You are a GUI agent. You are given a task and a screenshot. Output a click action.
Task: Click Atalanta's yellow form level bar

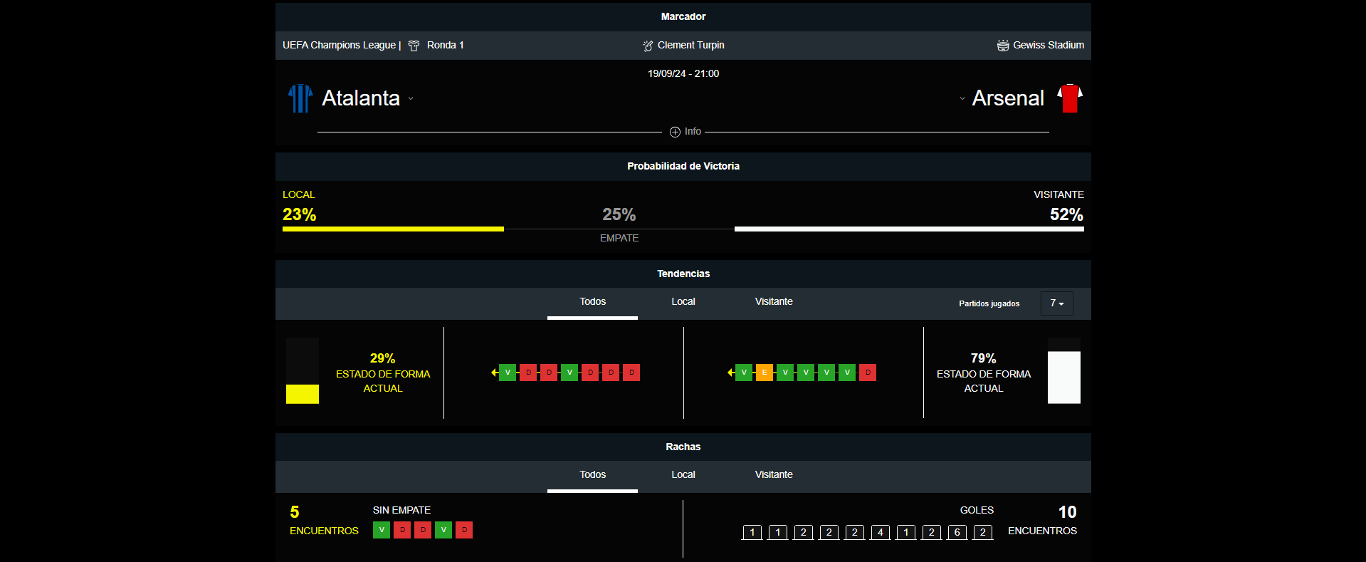[303, 394]
